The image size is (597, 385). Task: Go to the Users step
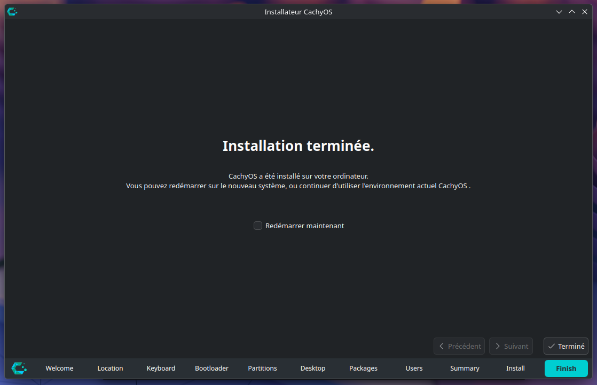point(414,368)
